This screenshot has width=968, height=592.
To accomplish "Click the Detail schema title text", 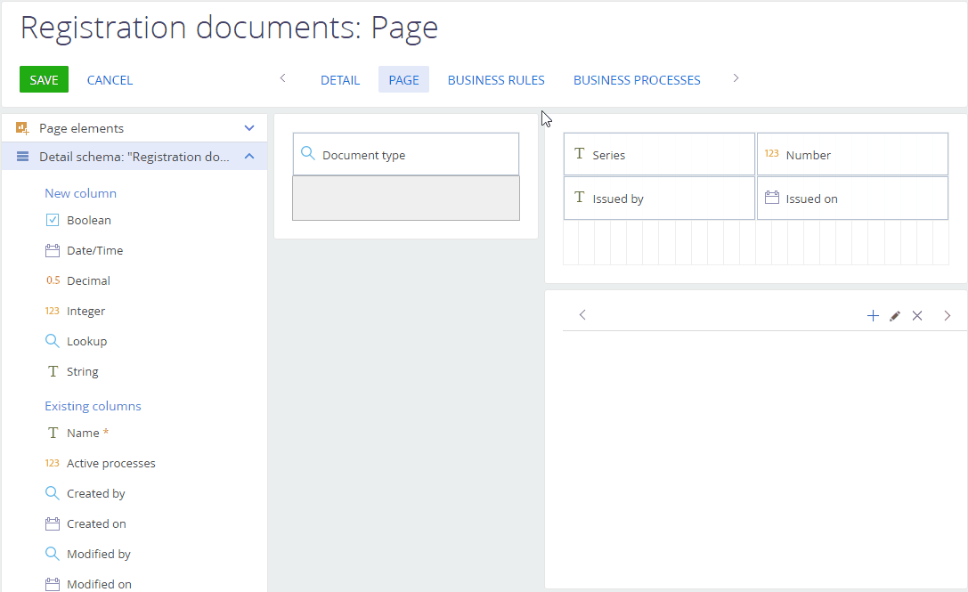I will coord(134,157).
